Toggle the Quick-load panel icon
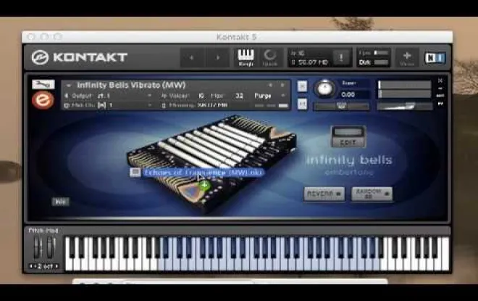478x301 pixels. [270, 57]
